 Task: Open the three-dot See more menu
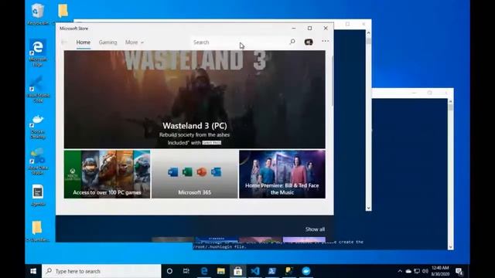[x=325, y=41]
